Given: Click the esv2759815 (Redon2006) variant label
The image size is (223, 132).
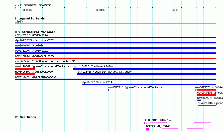Looking at the screenshot, I should tap(32, 35).
